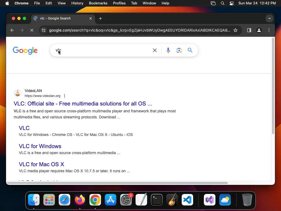
Task: Open Launchpad from the Dock
Action: (x=49, y=200)
